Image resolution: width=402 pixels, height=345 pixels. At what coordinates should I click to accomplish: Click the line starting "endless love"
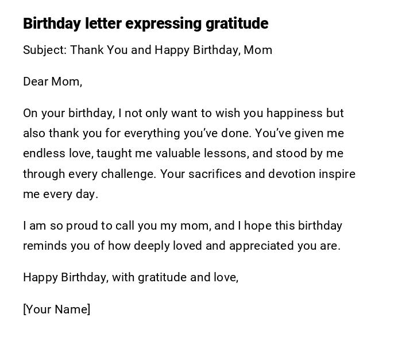point(183,153)
